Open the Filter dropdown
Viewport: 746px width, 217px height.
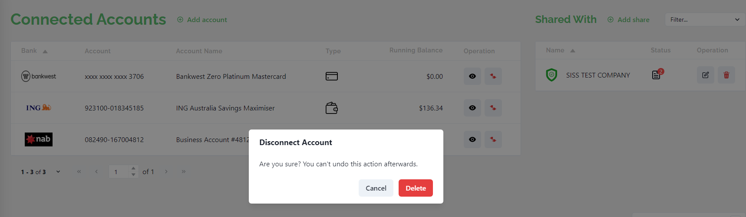705,19
